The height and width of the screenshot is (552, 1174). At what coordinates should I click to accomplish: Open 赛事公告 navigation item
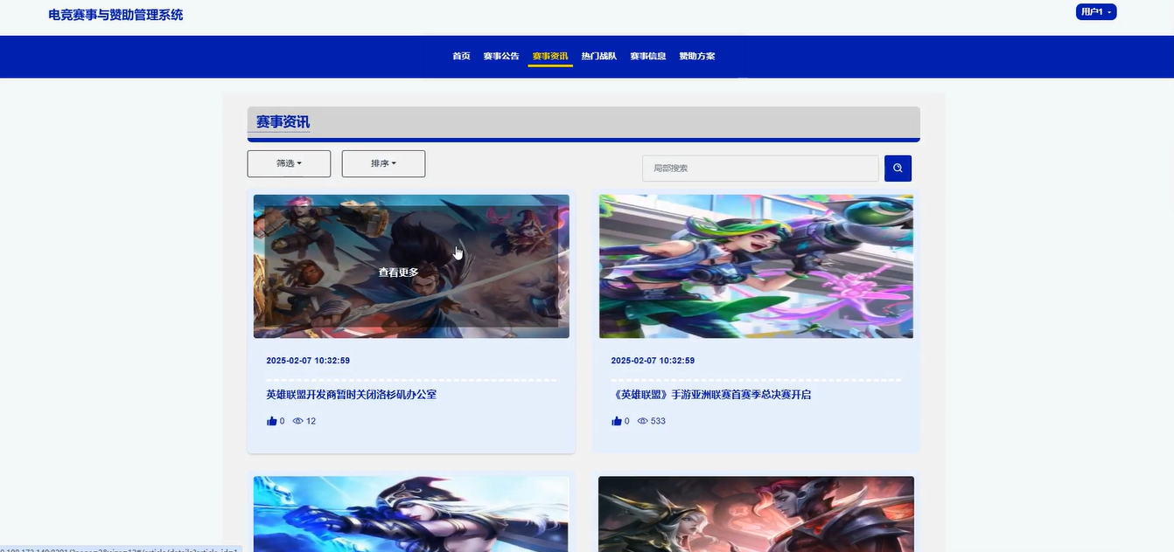click(x=501, y=56)
